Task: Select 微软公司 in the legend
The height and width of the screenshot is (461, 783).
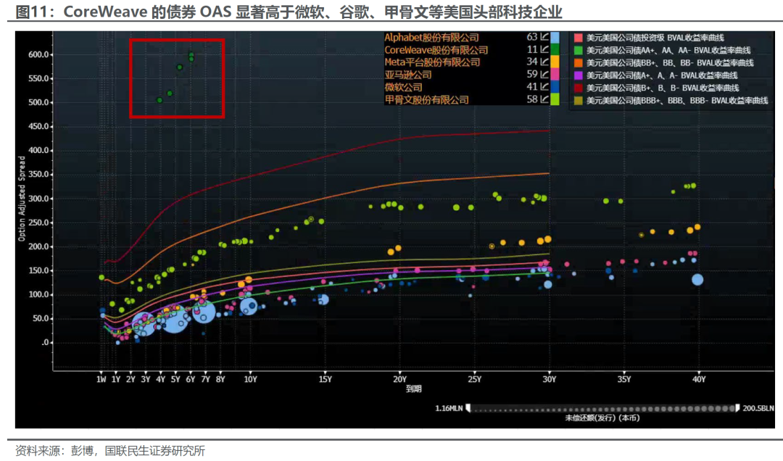Action: pyautogui.click(x=403, y=88)
